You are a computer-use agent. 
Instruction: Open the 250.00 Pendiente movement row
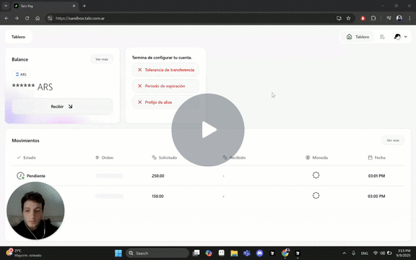tap(208, 175)
